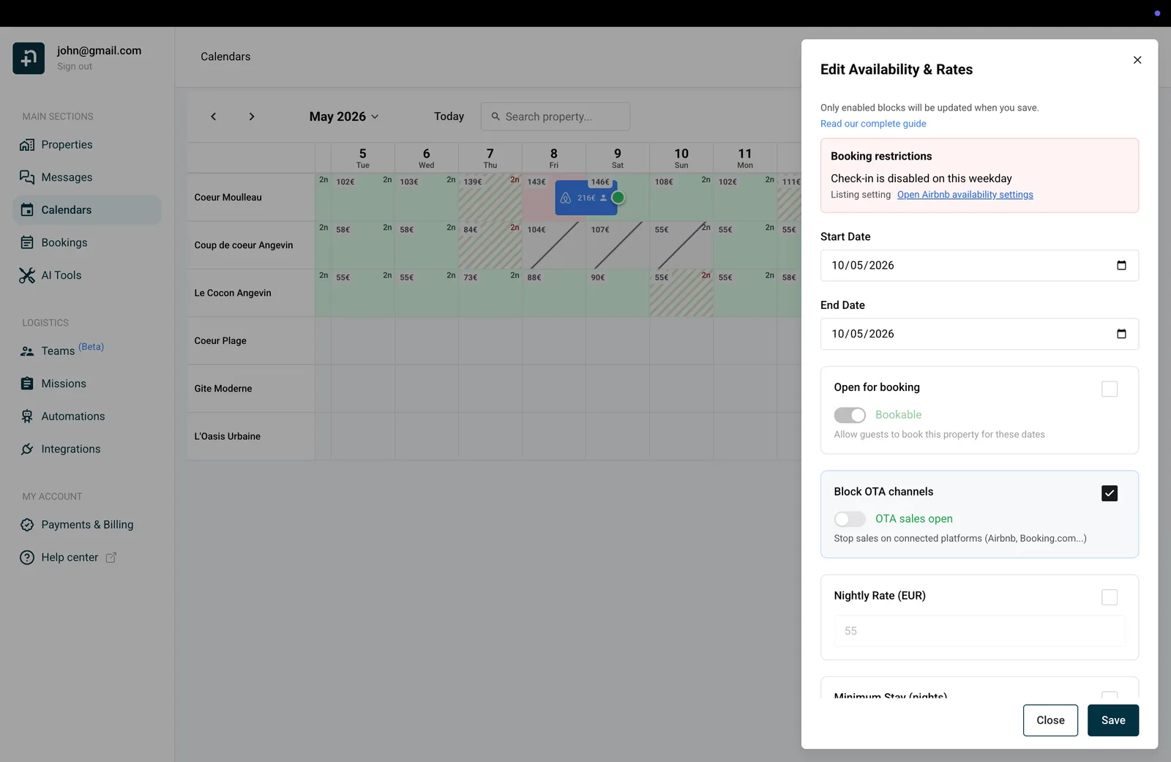Open the Start Date calendar picker icon

point(1121,265)
